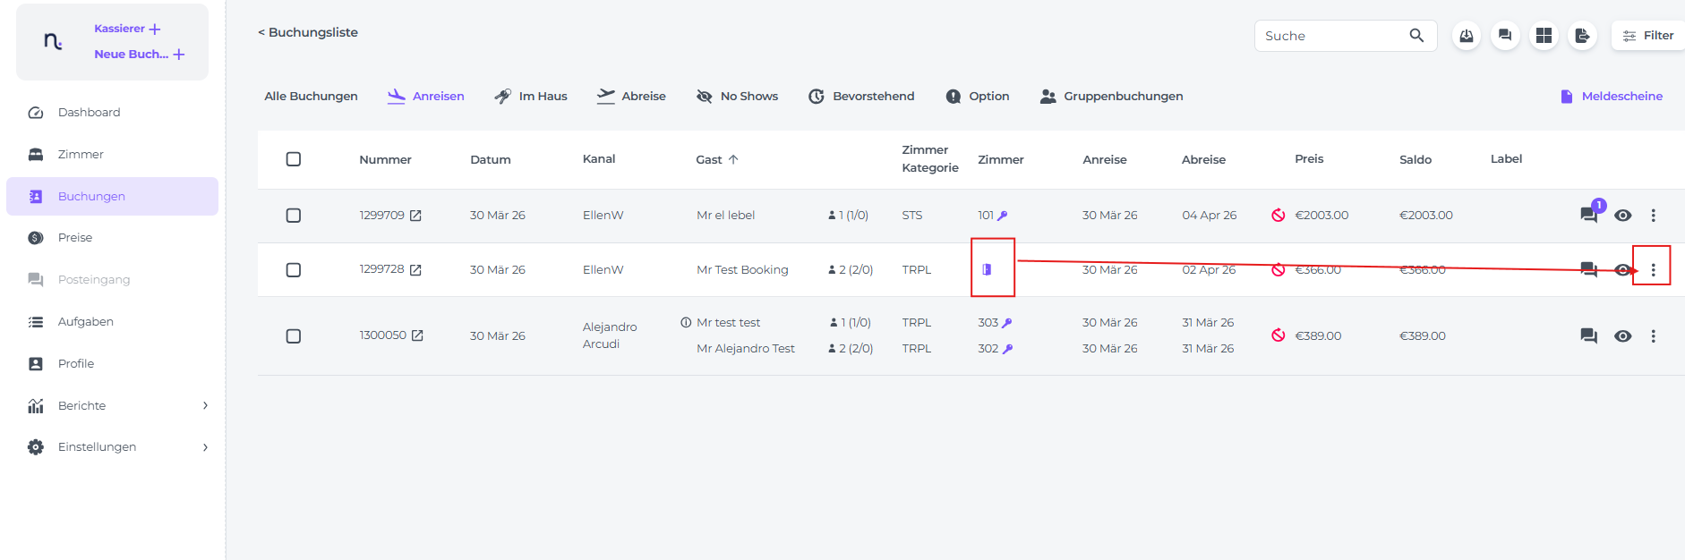
Task: Expand the Einstellungen sidebar submenu
Action: pos(205,447)
